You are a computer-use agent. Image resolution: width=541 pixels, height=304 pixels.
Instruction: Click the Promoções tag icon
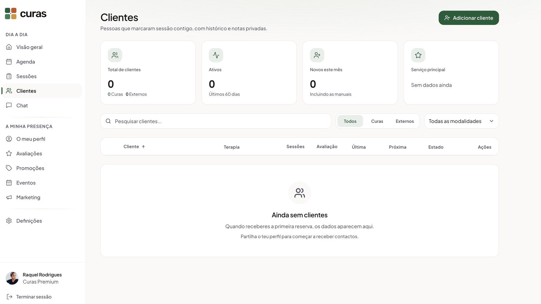(9, 168)
